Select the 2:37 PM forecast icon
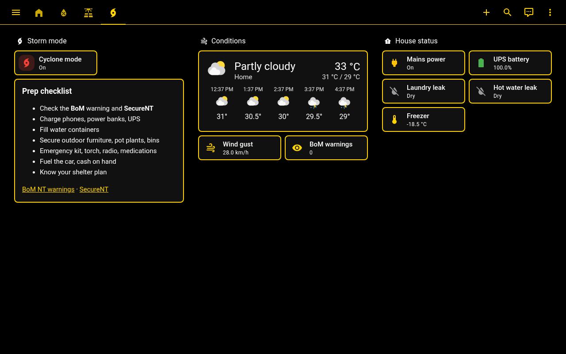The height and width of the screenshot is (354, 566). 283,102
